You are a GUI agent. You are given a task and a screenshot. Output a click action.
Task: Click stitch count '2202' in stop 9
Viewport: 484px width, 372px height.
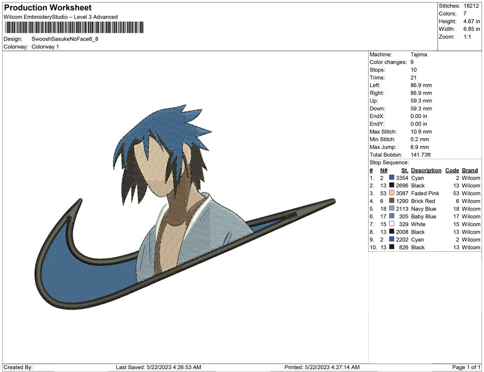tap(402, 240)
